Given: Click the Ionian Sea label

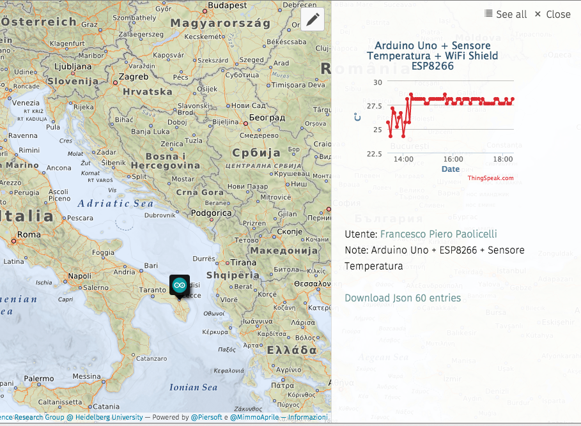Looking at the screenshot, I should [194, 388].
